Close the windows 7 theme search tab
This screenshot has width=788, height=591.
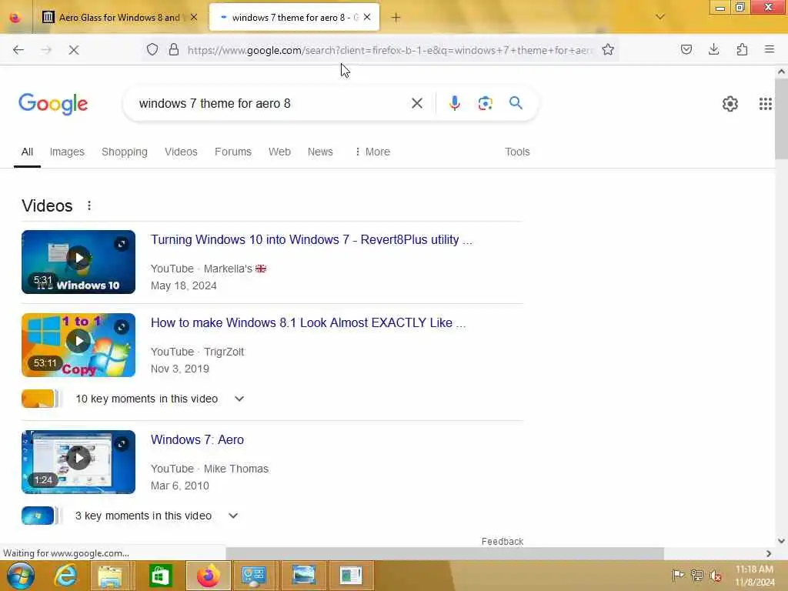(367, 18)
